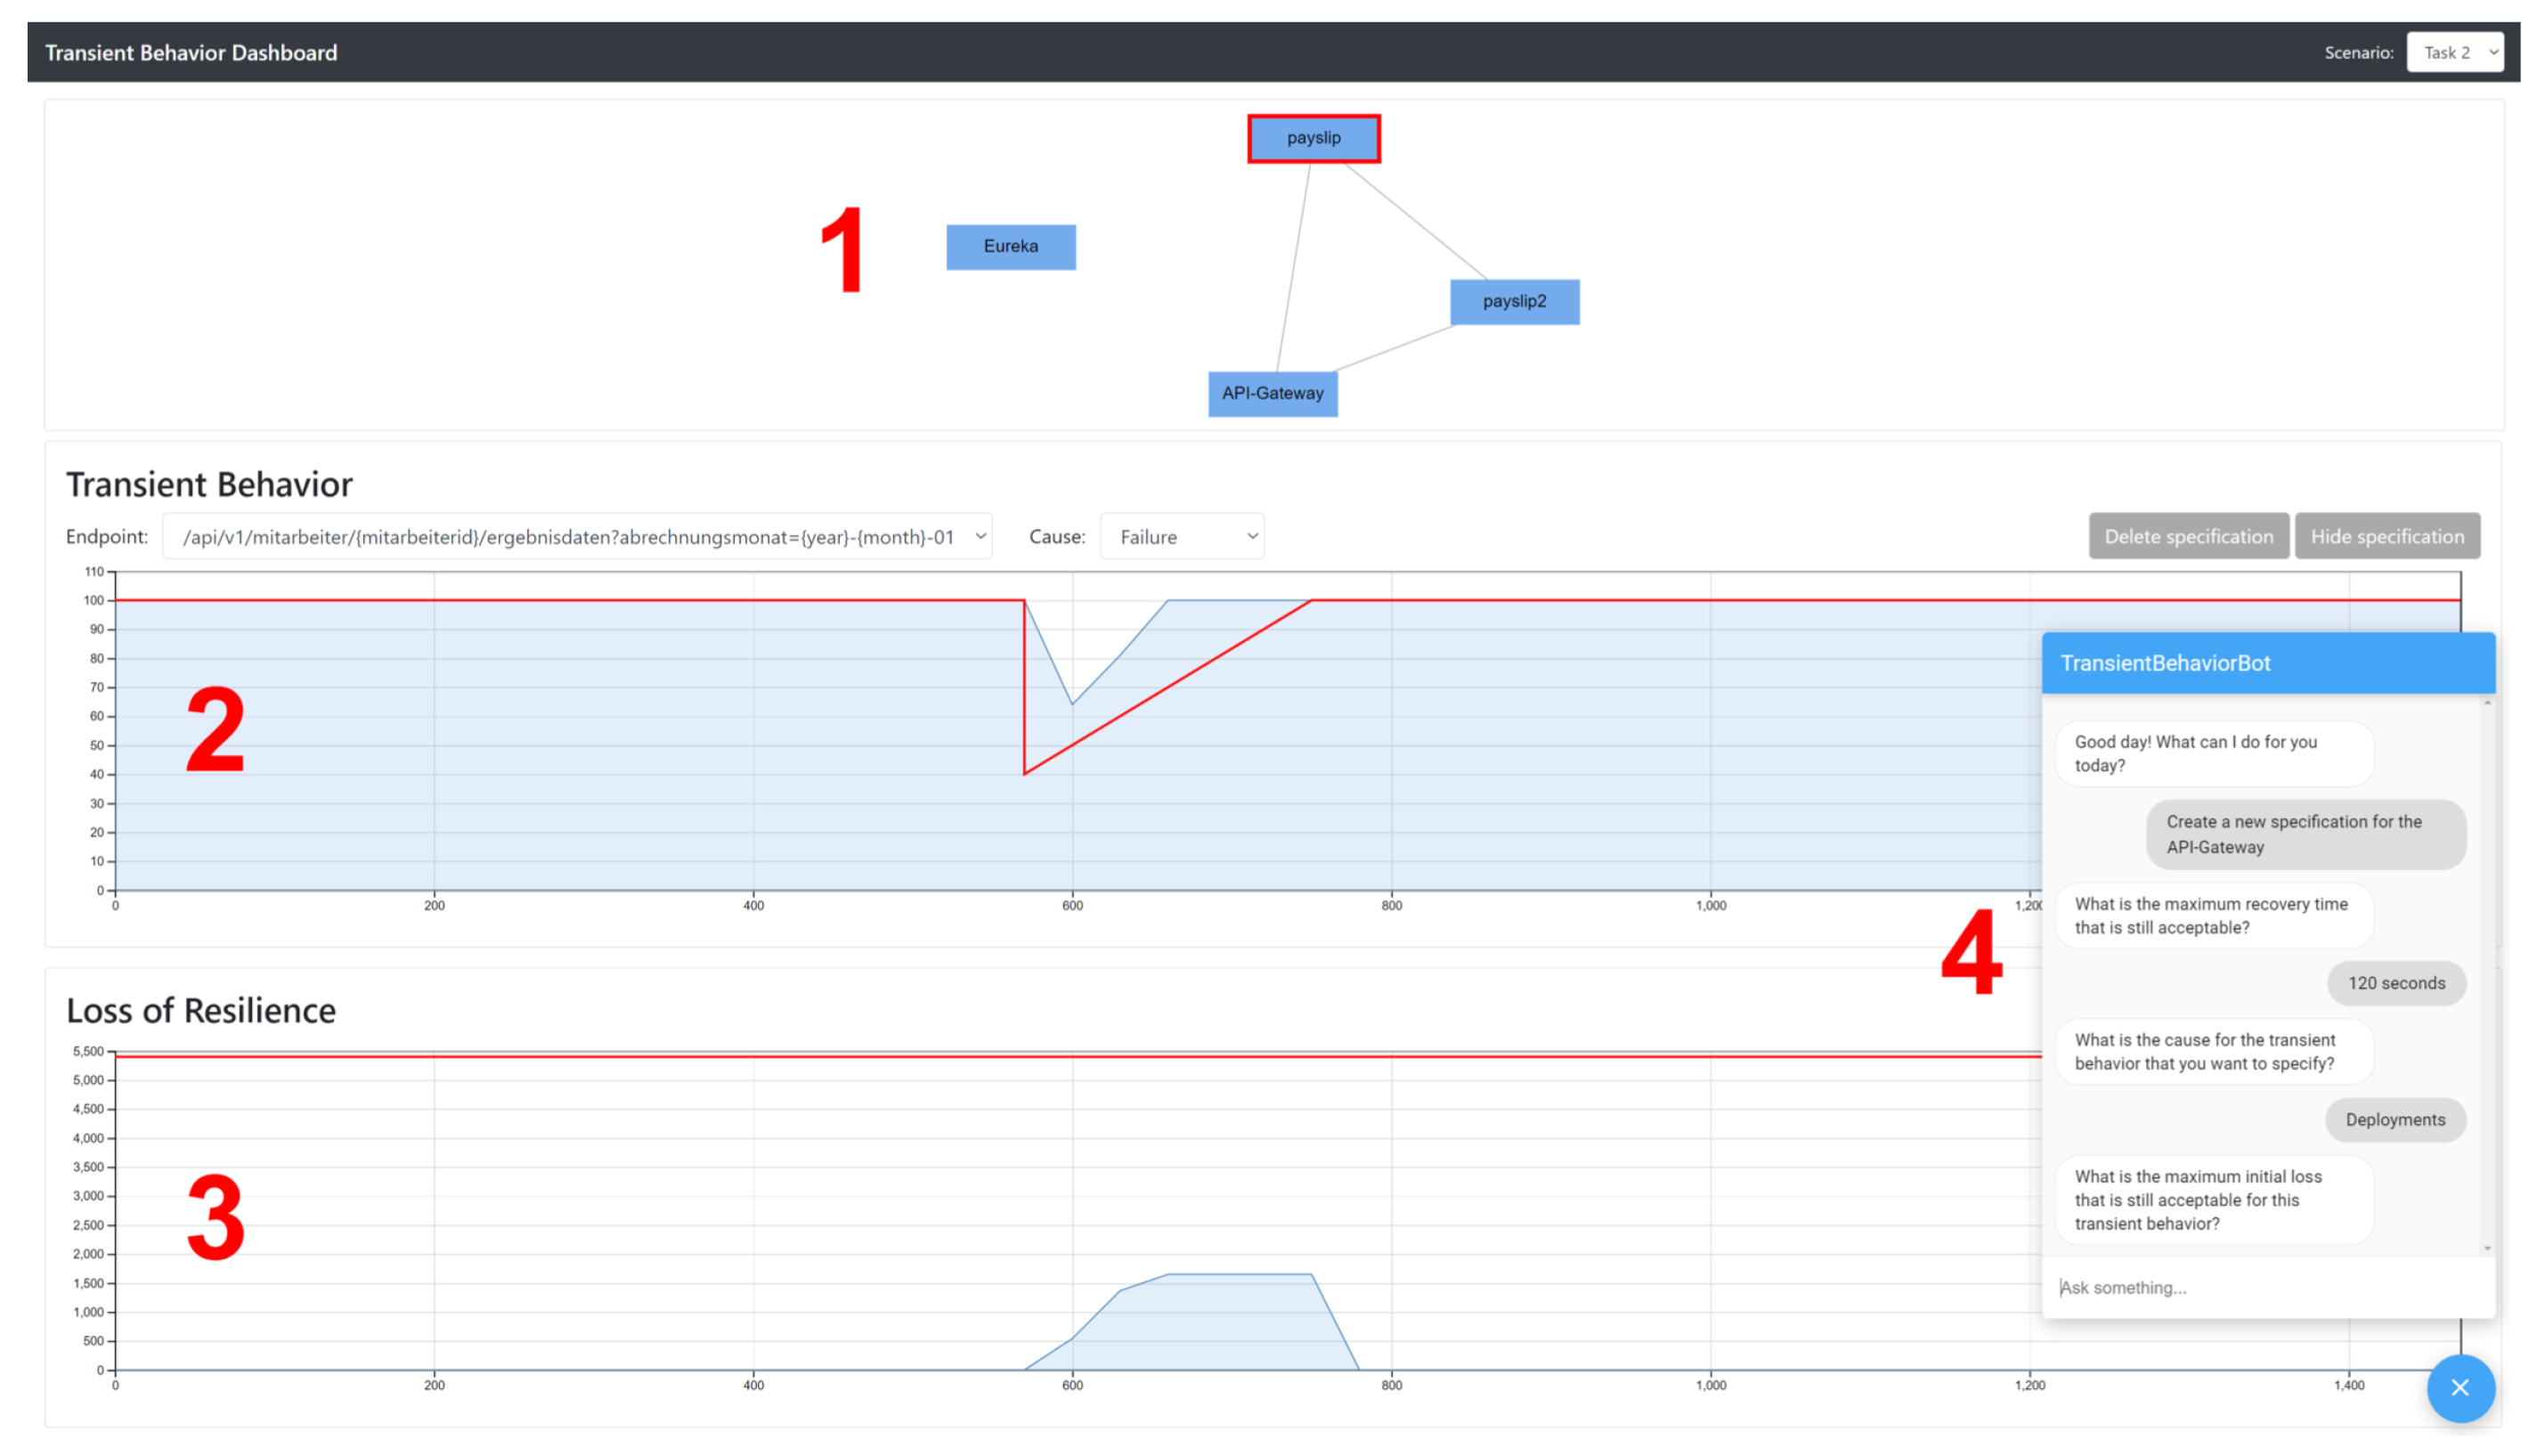Image resolution: width=2537 pixels, height=1456 pixels.
Task: Click the loss of resilience plateau area
Action: [x=1238, y=1320]
